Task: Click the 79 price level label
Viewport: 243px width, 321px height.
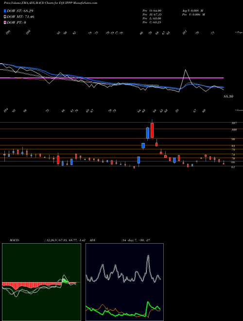Action: point(233,150)
